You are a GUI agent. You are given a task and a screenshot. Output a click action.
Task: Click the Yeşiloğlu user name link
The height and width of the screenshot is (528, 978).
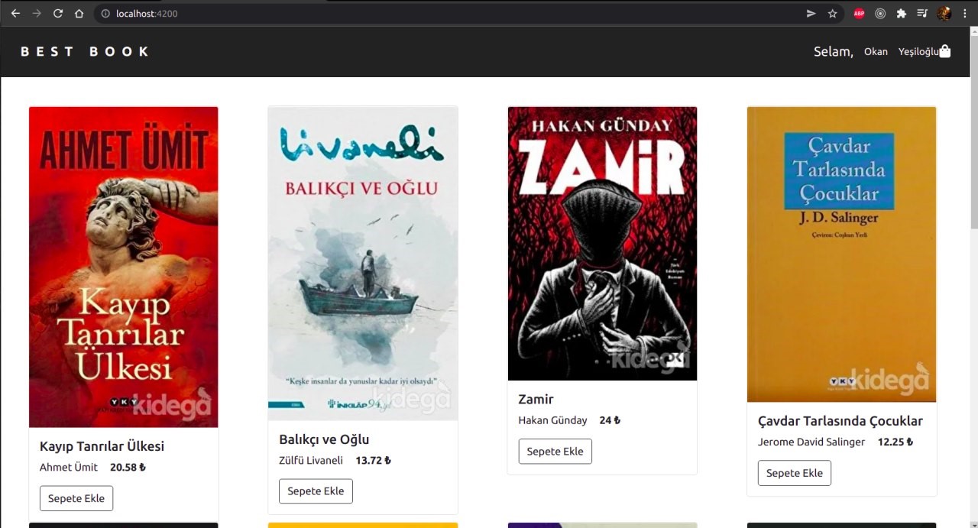918,52
